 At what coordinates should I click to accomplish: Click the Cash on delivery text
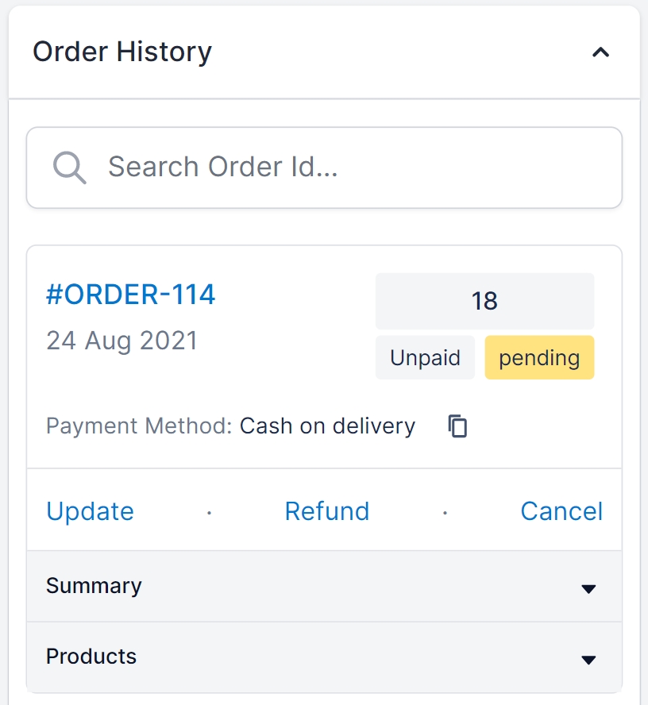327,426
